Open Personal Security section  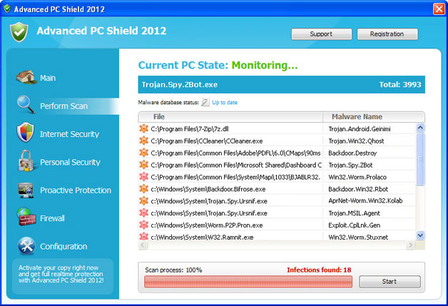(x=70, y=162)
